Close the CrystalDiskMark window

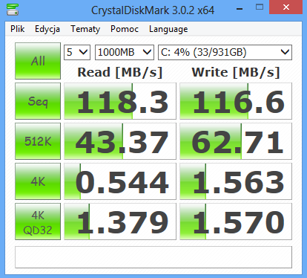286,7
